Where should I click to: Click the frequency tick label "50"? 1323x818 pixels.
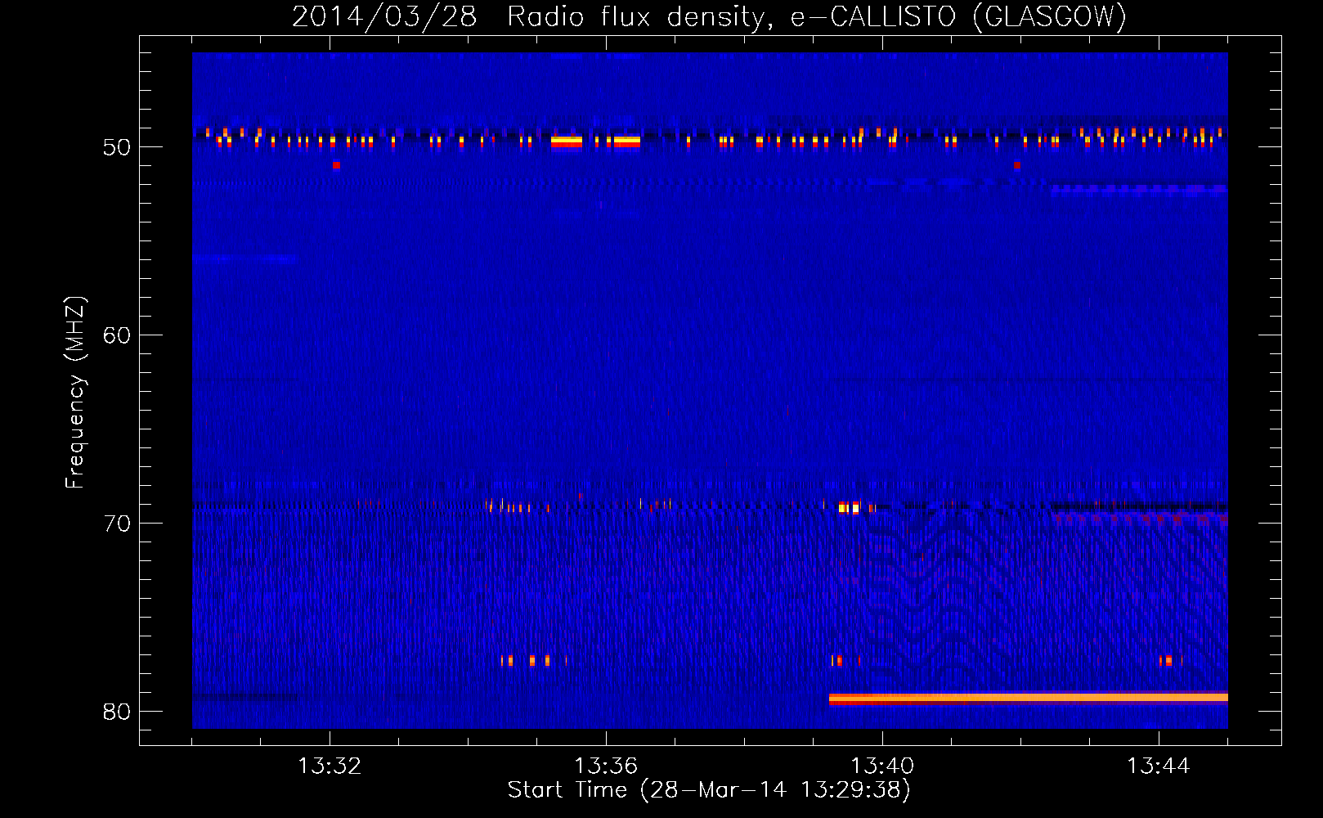point(117,147)
